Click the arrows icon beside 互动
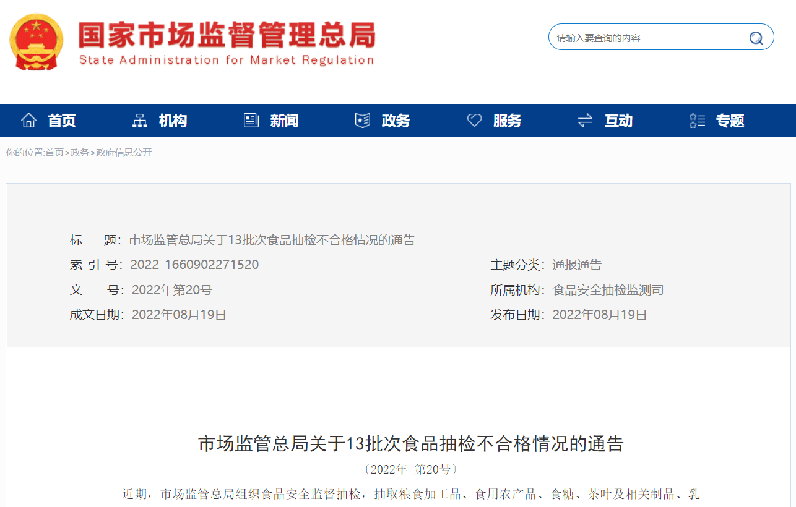The image size is (796, 507). pyautogui.click(x=585, y=121)
